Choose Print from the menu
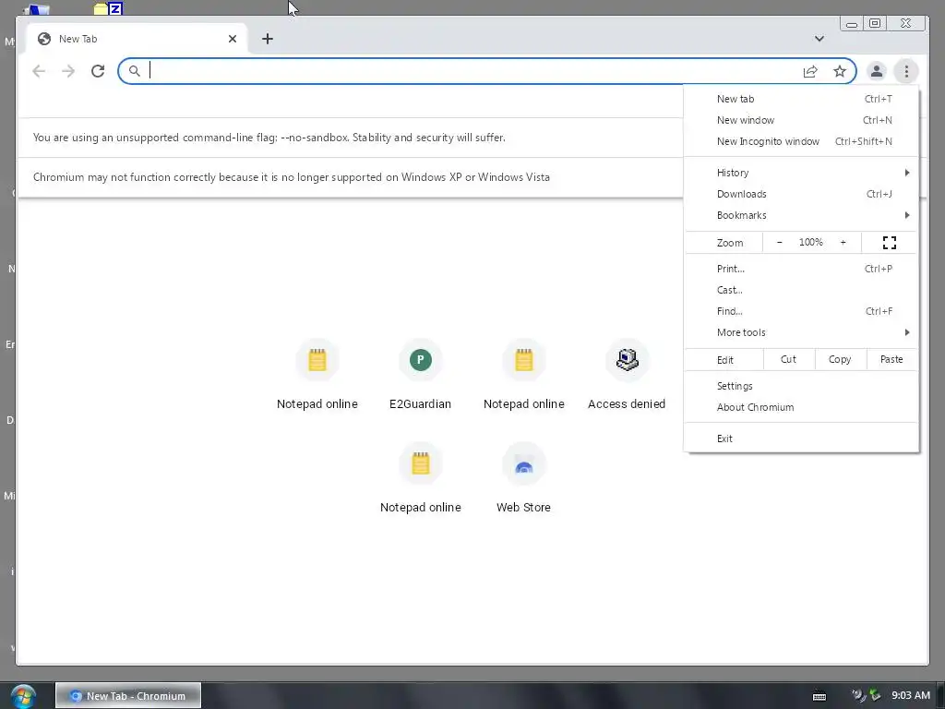Image resolution: width=945 pixels, height=709 pixels. tap(801, 269)
